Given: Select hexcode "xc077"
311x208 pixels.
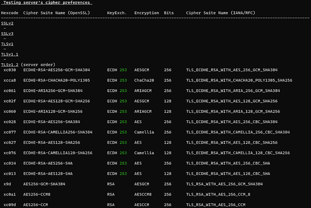Looking at the screenshot, I should point(10,132).
